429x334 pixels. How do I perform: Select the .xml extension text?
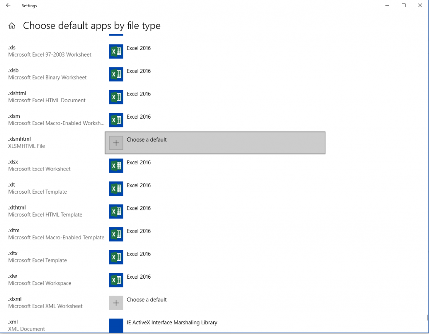tap(13, 322)
